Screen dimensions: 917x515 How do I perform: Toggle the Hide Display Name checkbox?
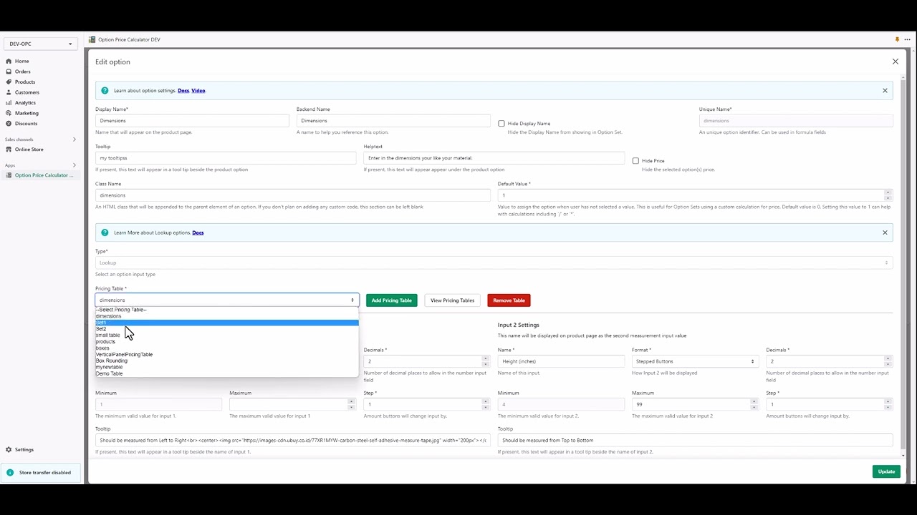(501, 124)
